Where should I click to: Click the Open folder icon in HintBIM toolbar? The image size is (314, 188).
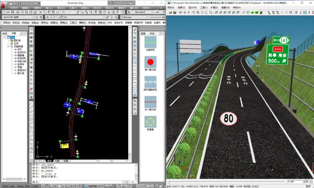[170, 12]
